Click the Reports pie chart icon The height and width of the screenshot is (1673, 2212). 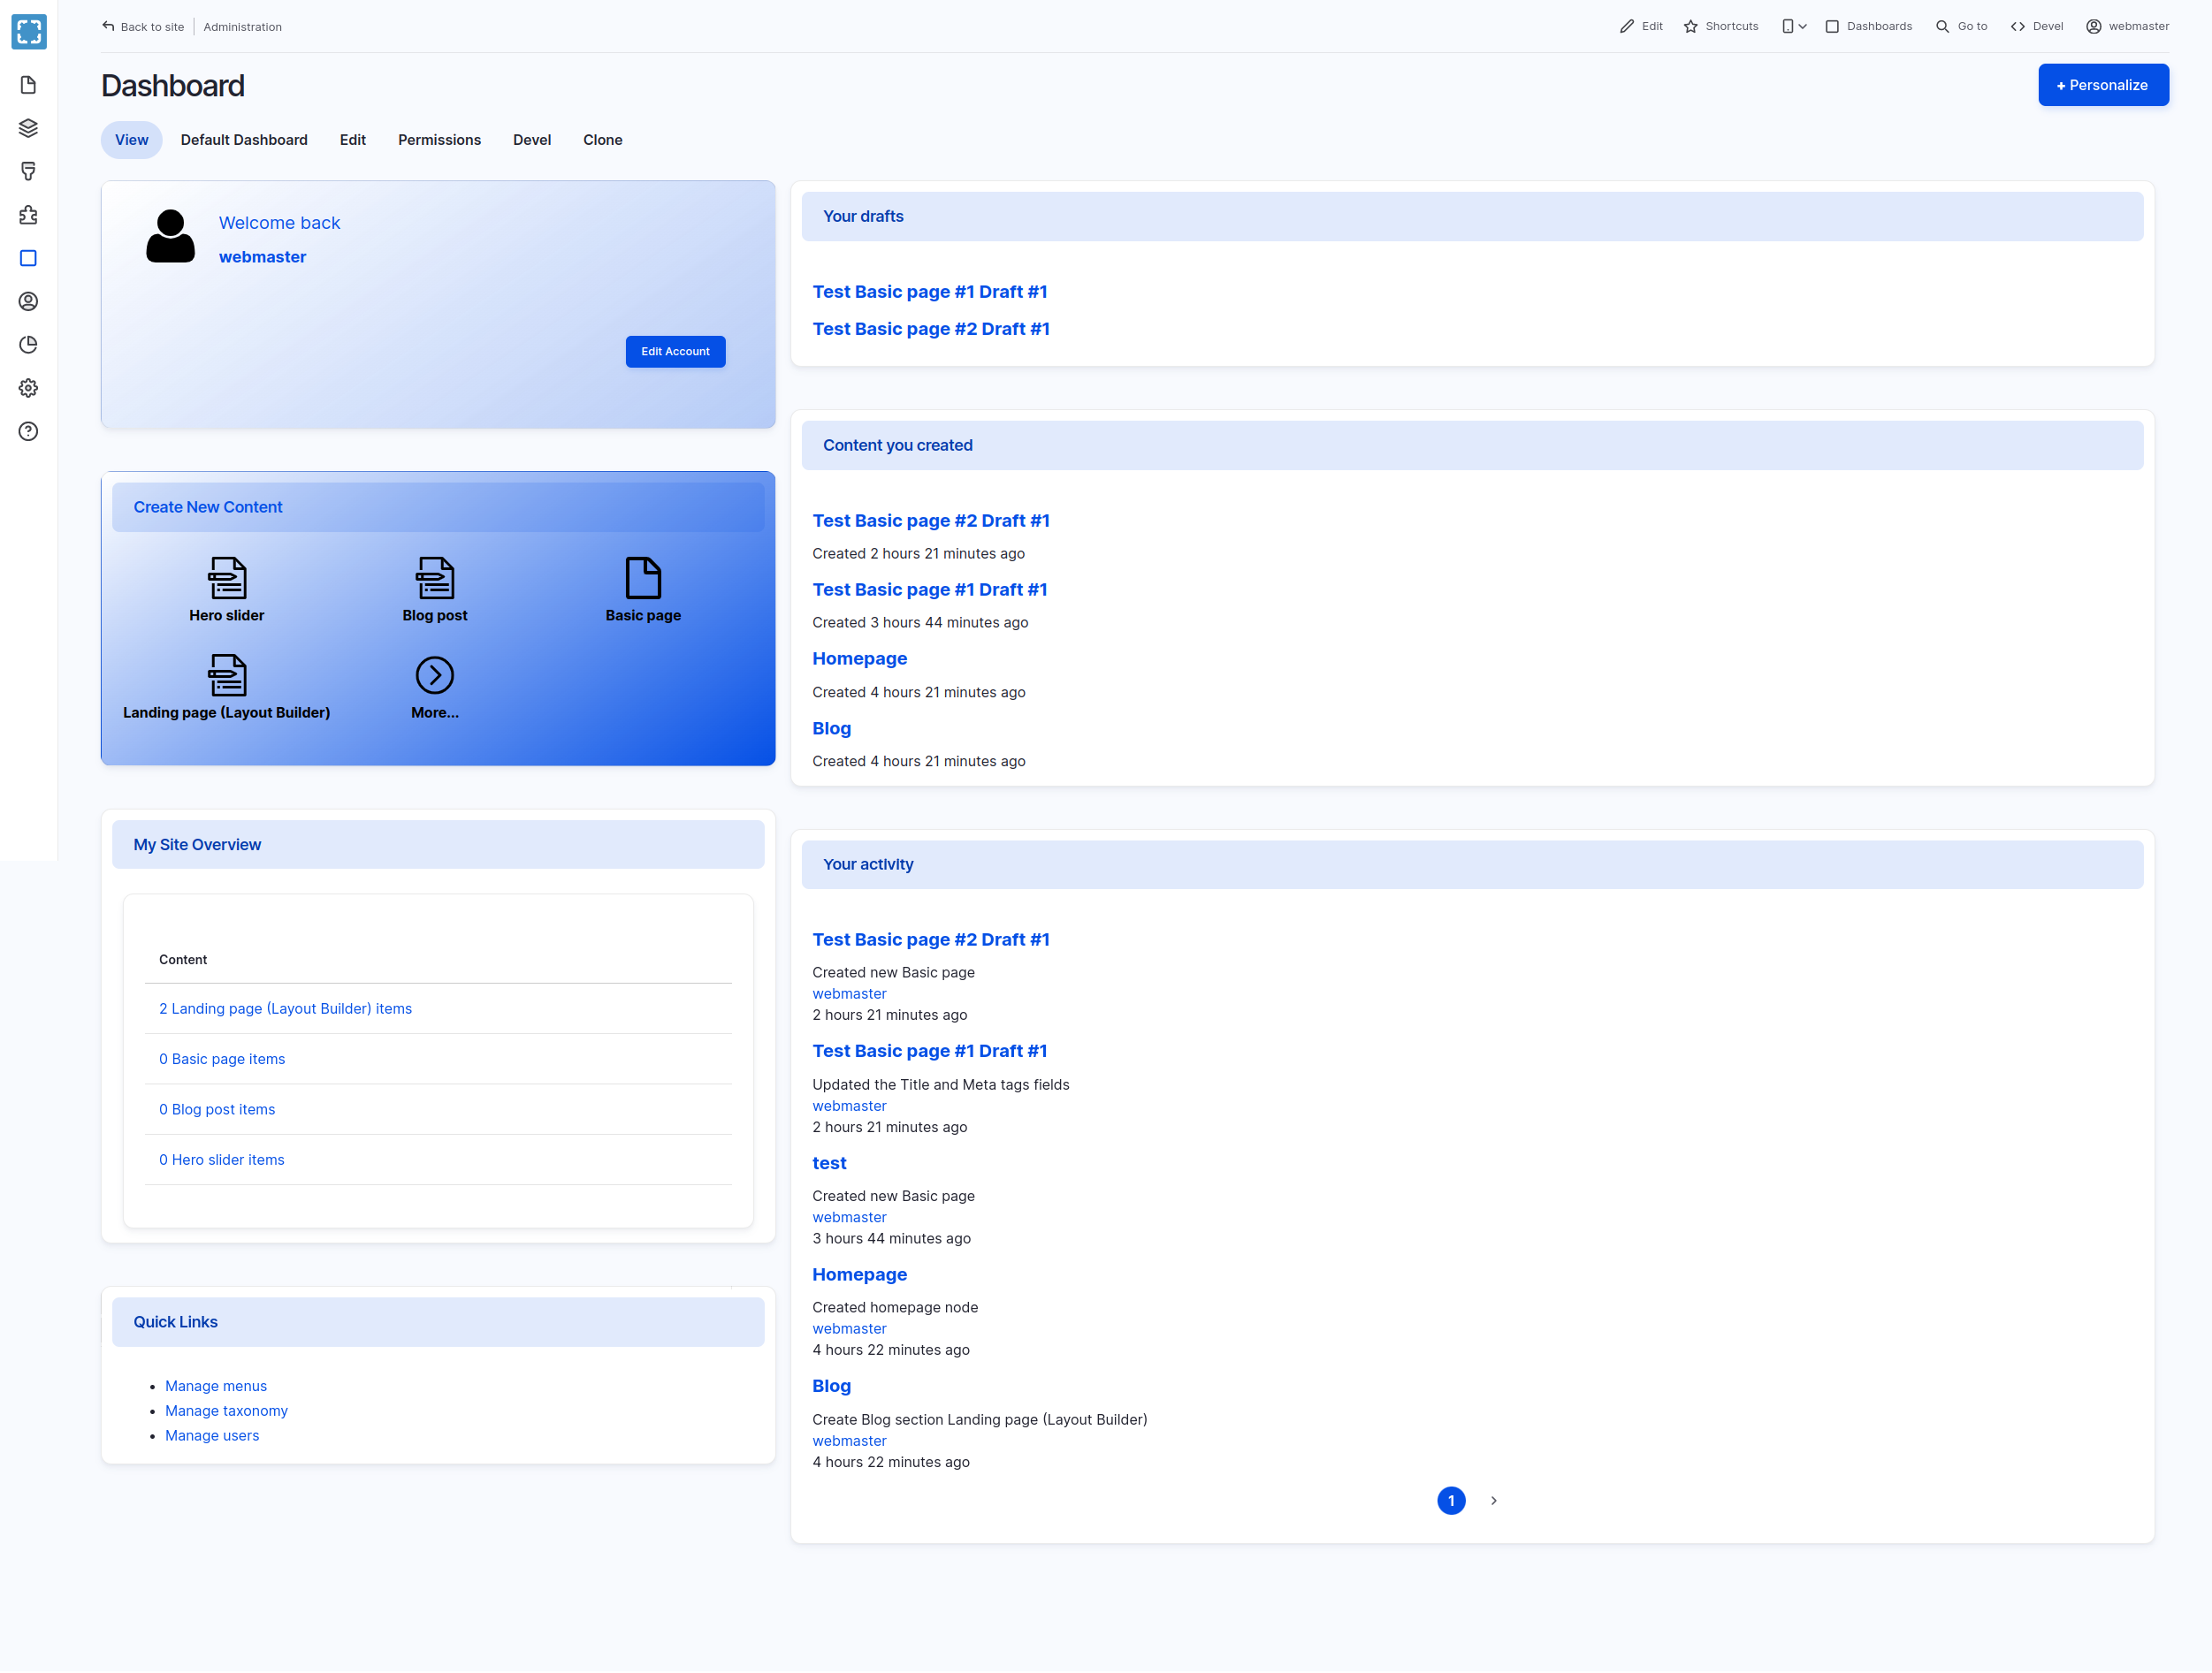[28, 345]
